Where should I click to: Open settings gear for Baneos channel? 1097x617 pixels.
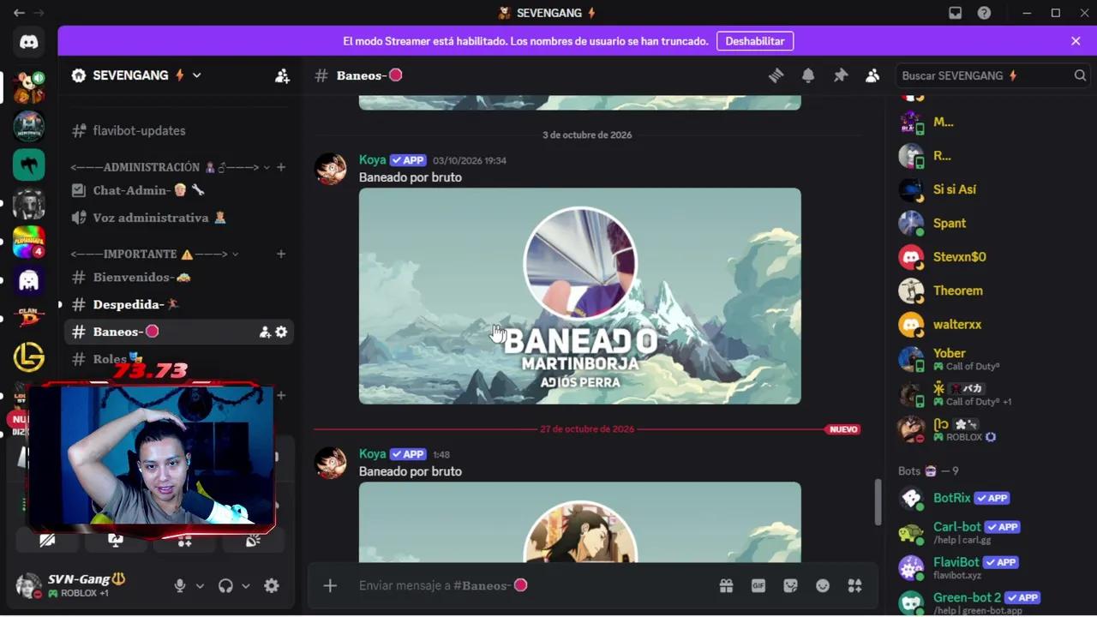point(281,332)
